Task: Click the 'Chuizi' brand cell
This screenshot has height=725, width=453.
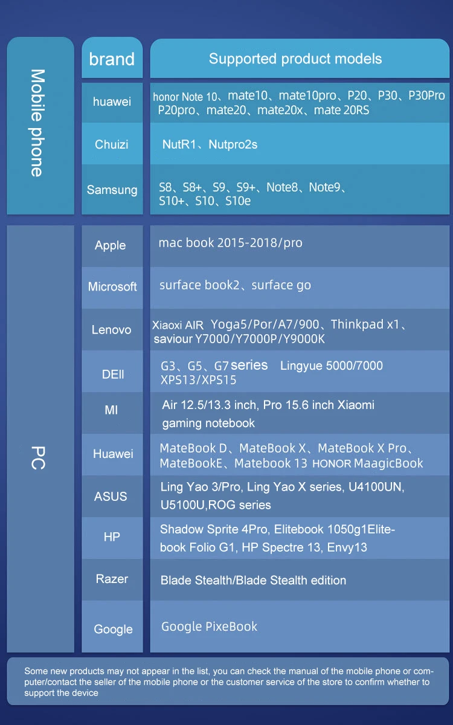Action: coord(112,144)
